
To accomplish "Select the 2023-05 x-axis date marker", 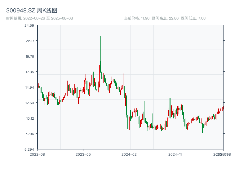I will click(x=83, y=154).
